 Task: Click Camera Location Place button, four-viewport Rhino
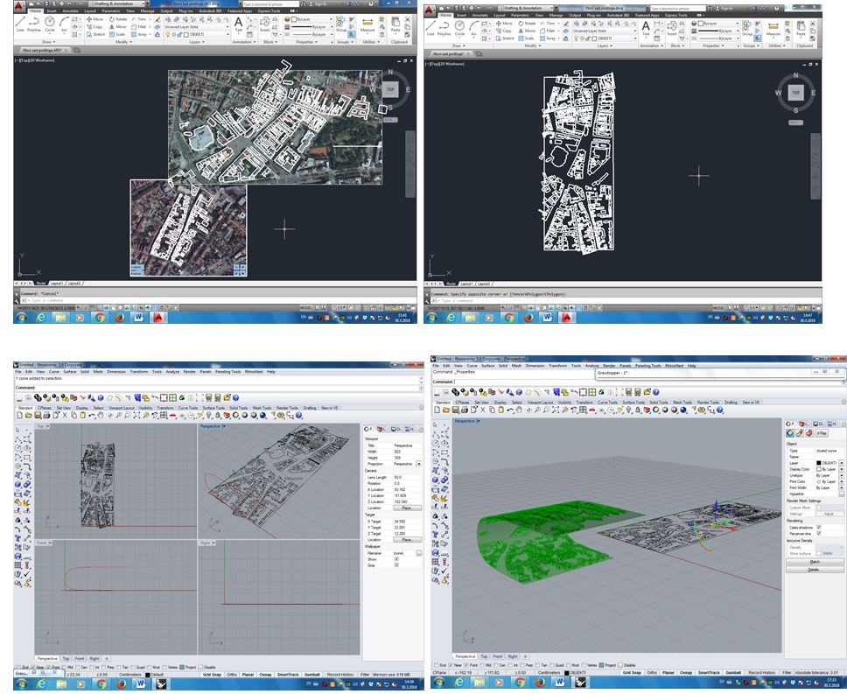tap(407, 508)
